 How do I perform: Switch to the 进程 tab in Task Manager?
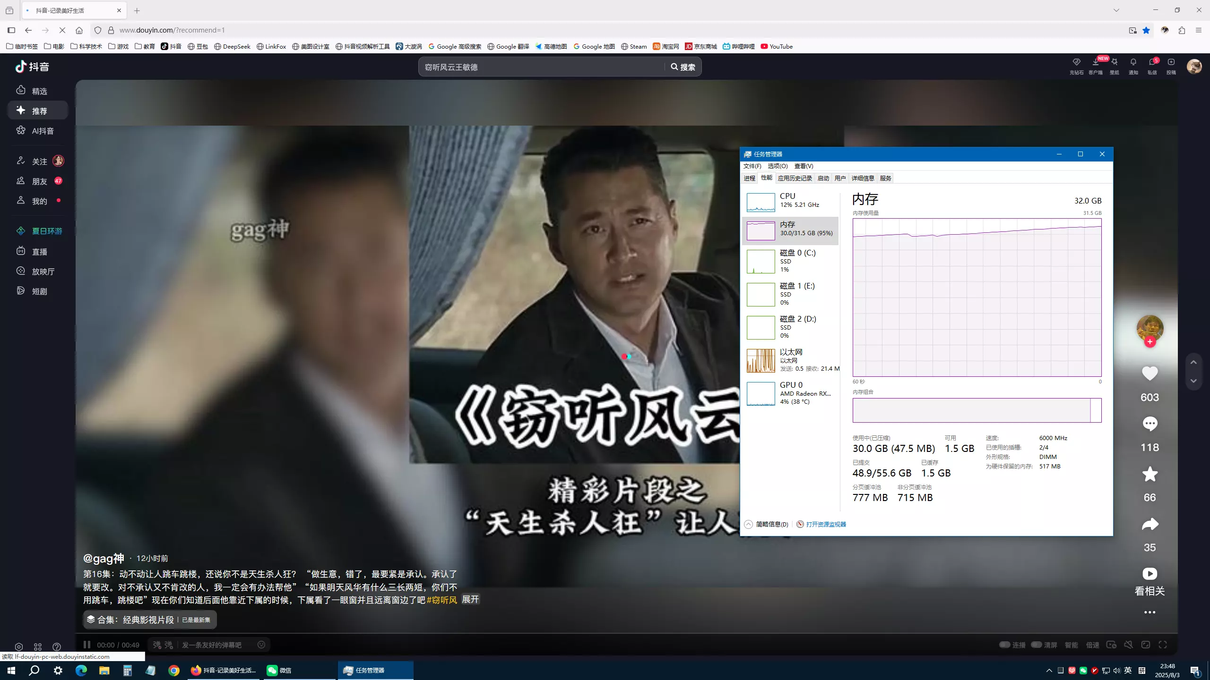[x=749, y=178]
